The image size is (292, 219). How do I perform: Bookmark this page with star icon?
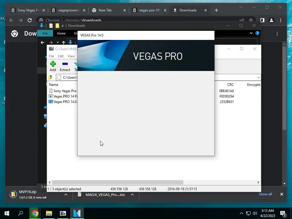pyautogui.click(x=251, y=20)
